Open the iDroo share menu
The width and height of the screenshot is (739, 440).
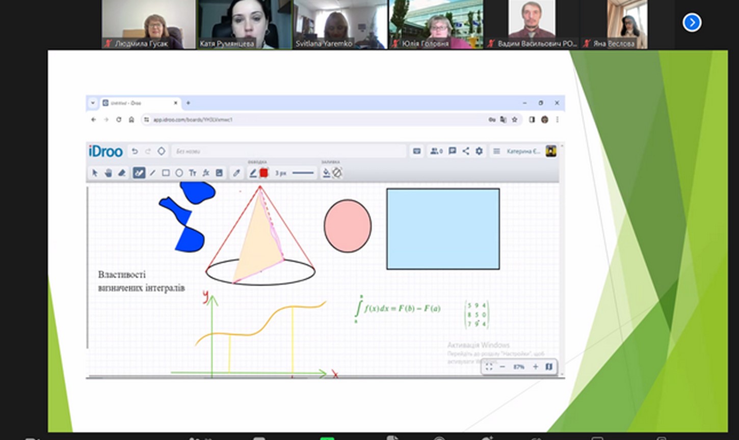[466, 151]
